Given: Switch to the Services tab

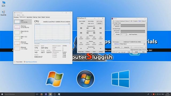Looking at the screenshot, I should click(48, 17).
